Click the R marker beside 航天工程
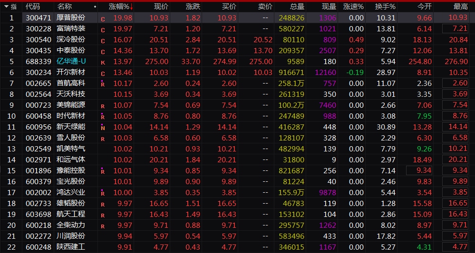 click(x=103, y=216)
